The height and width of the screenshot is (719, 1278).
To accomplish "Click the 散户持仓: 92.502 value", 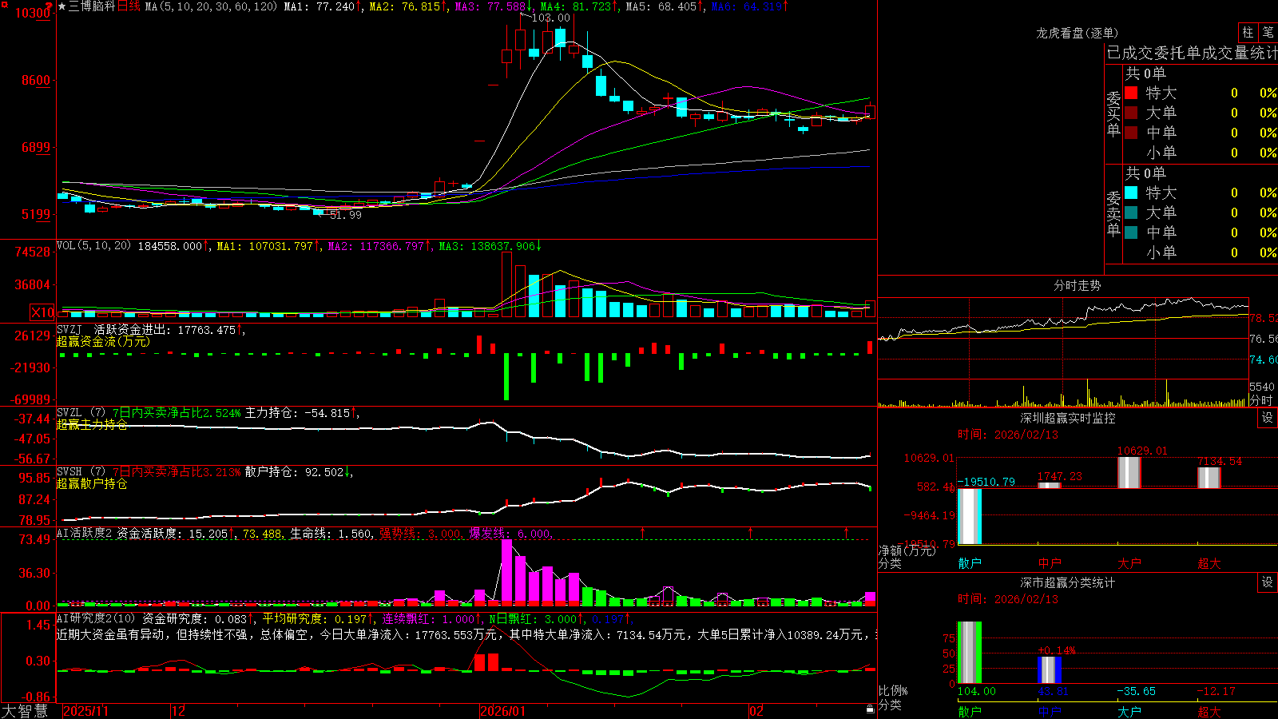I will click(298, 472).
